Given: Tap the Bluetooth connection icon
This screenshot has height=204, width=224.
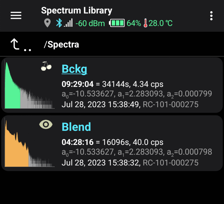Looking at the screenshot, I should [59, 23].
